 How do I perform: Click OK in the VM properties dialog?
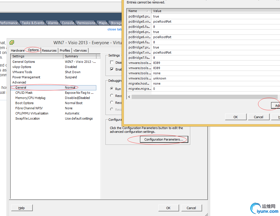tap(168, 208)
